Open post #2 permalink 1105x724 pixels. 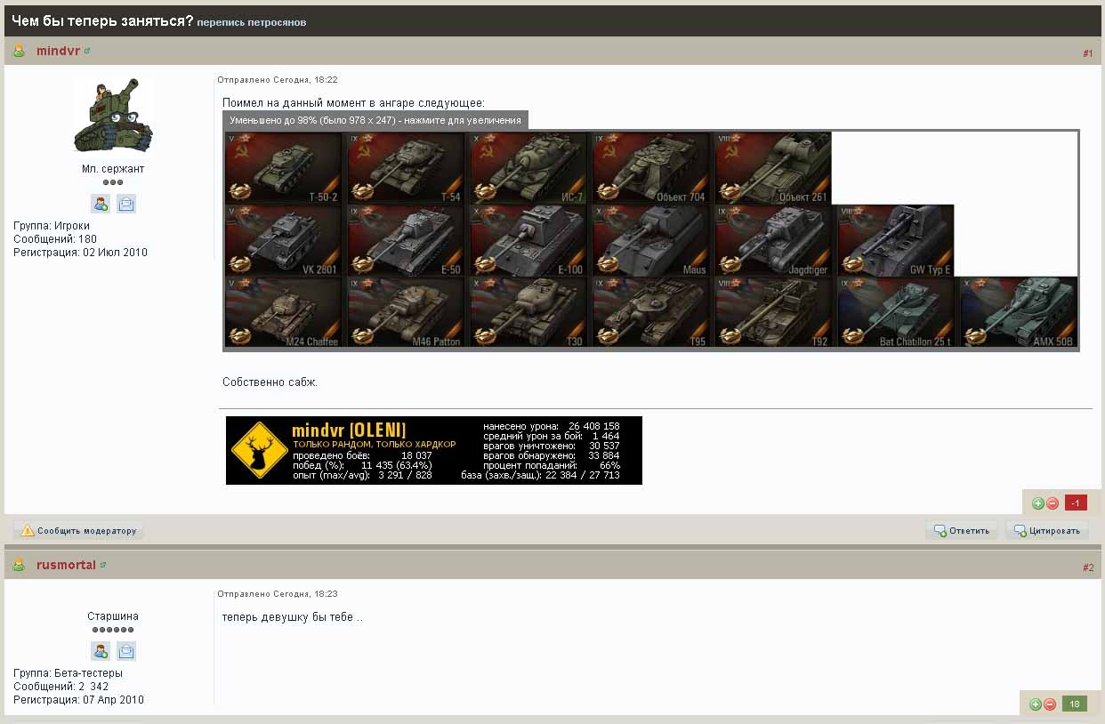[x=1087, y=567]
